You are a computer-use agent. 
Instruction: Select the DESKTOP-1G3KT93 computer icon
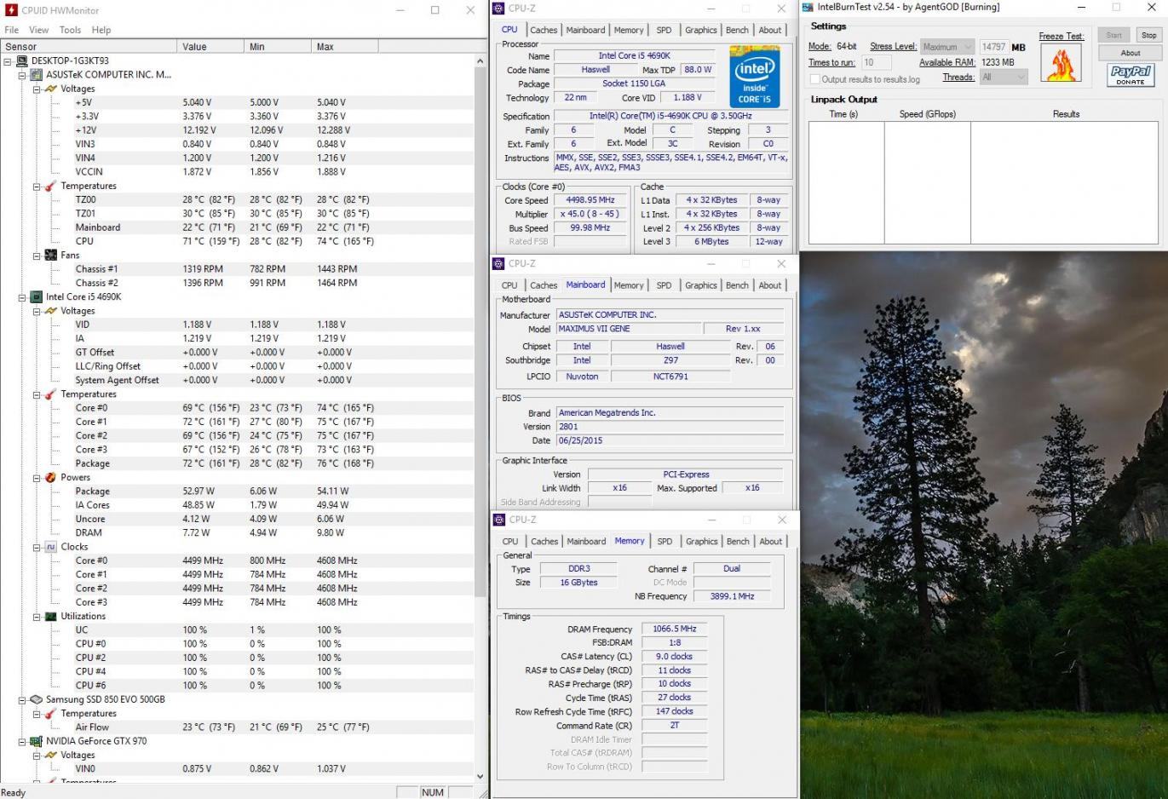click(x=22, y=61)
